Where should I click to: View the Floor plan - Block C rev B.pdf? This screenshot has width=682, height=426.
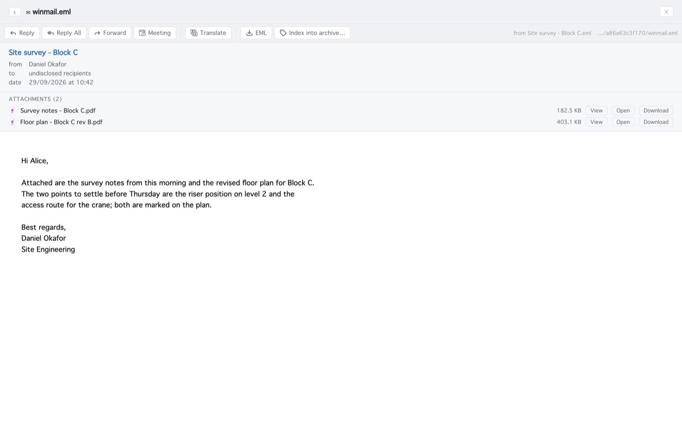(596, 122)
